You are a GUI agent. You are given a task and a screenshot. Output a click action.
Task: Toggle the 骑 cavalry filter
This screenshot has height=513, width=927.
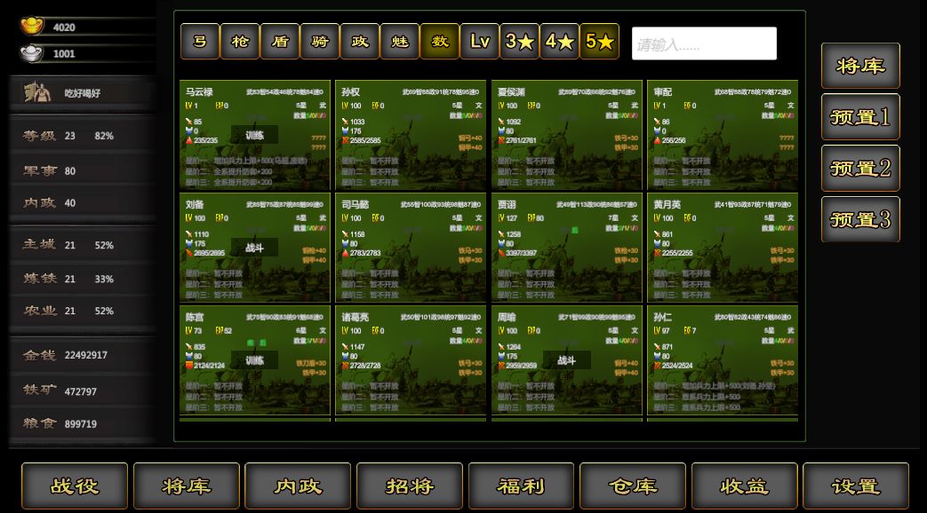[320, 42]
